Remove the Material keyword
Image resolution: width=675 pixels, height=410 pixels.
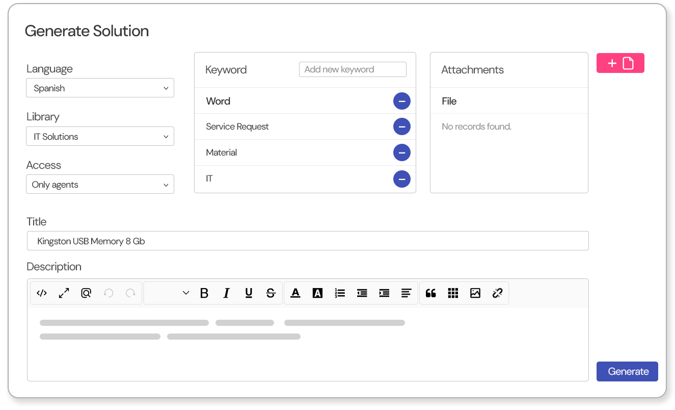(402, 152)
